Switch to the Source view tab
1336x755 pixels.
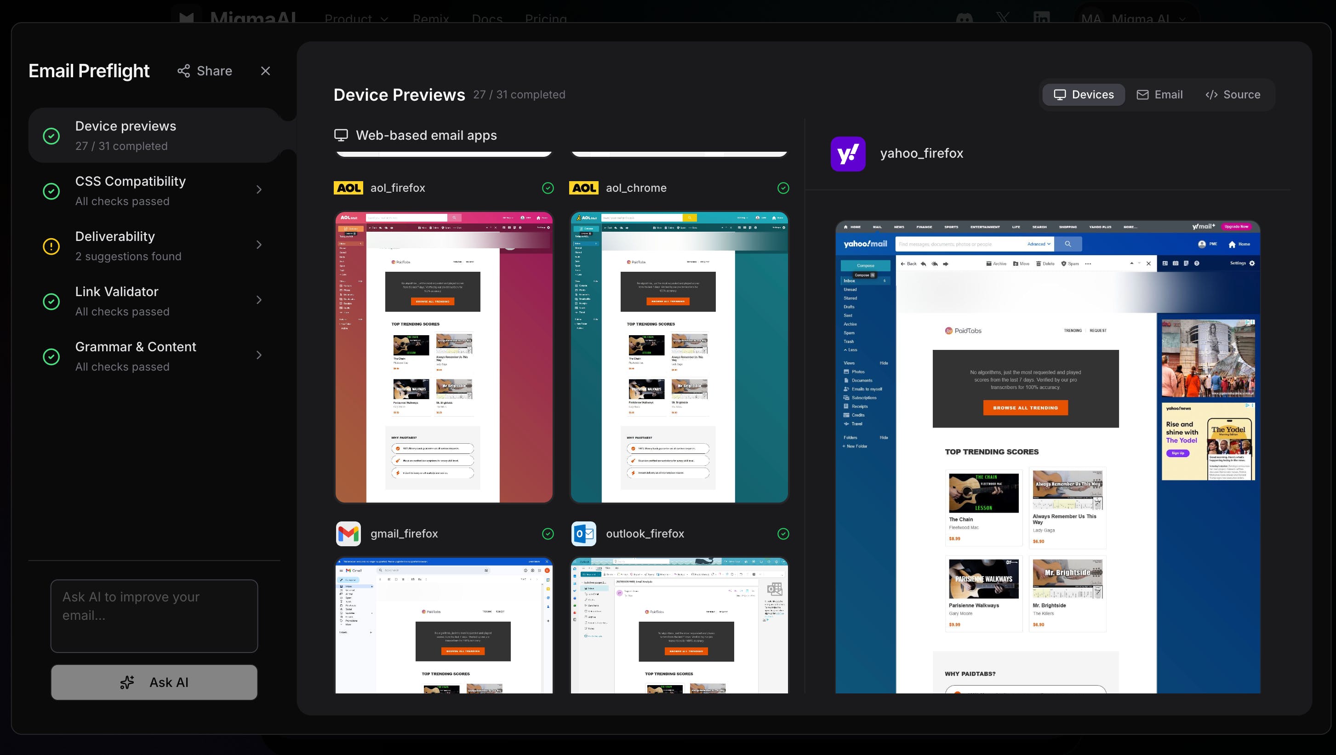(x=1232, y=95)
